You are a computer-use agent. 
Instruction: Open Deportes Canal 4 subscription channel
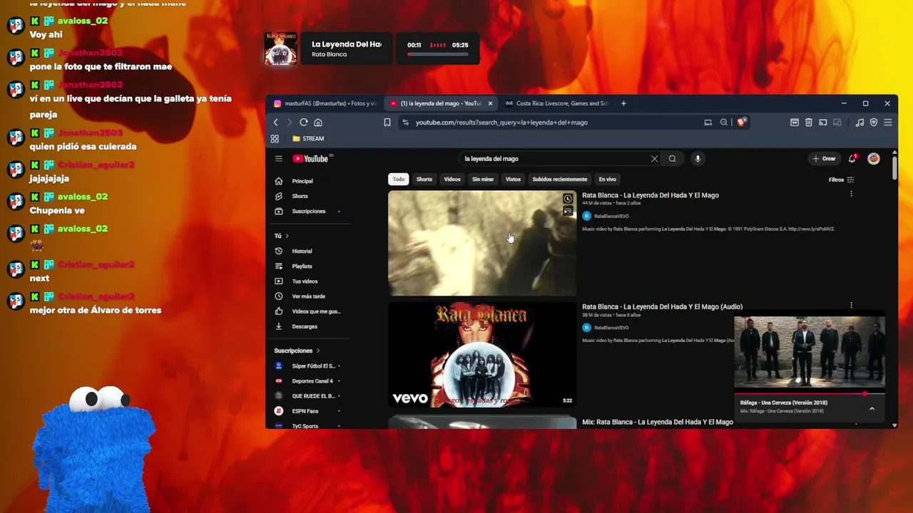tap(307, 381)
